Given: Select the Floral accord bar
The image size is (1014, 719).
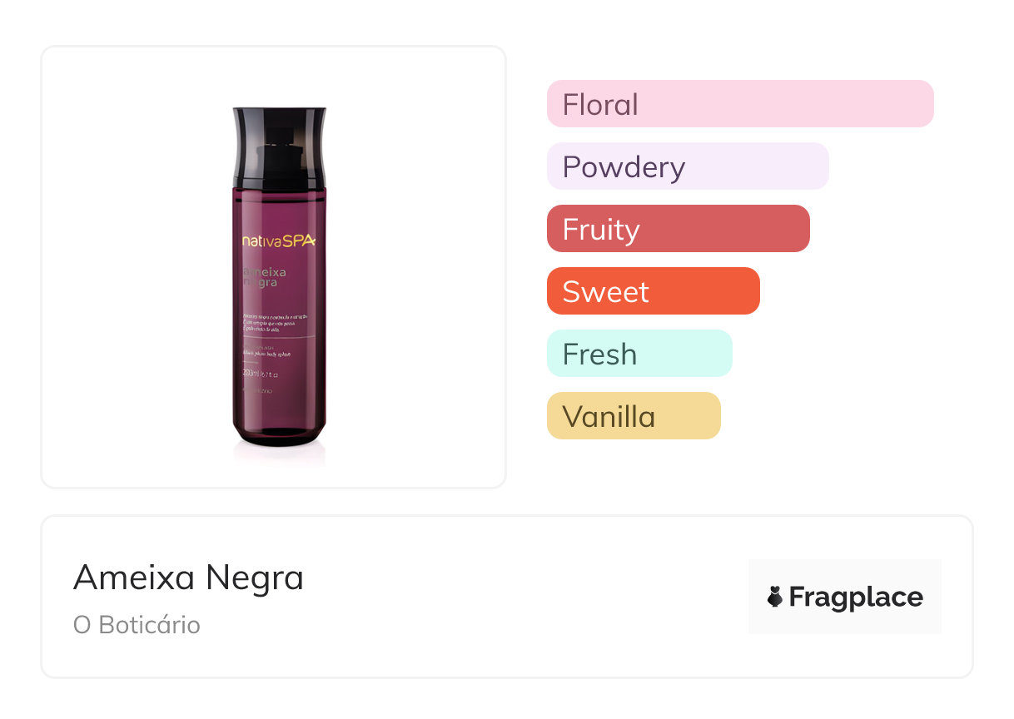Looking at the screenshot, I should (739, 104).
